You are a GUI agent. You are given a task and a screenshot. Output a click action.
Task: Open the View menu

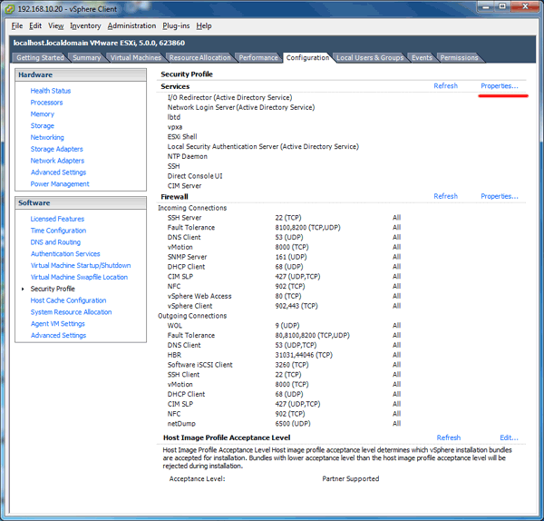56,25
